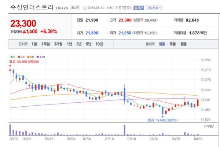The width and height of the screenshot is (220, 147).
Task: Click the 07/01 date axis label
Action: point(87,139)
